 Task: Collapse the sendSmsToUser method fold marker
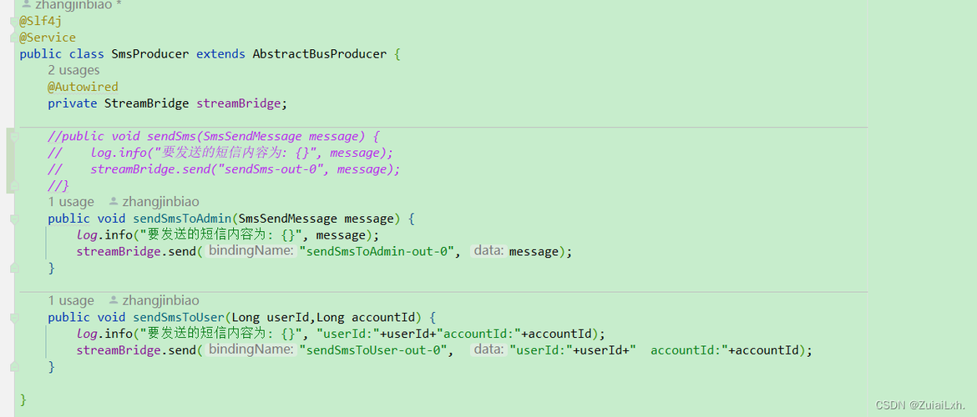point(13,318)
